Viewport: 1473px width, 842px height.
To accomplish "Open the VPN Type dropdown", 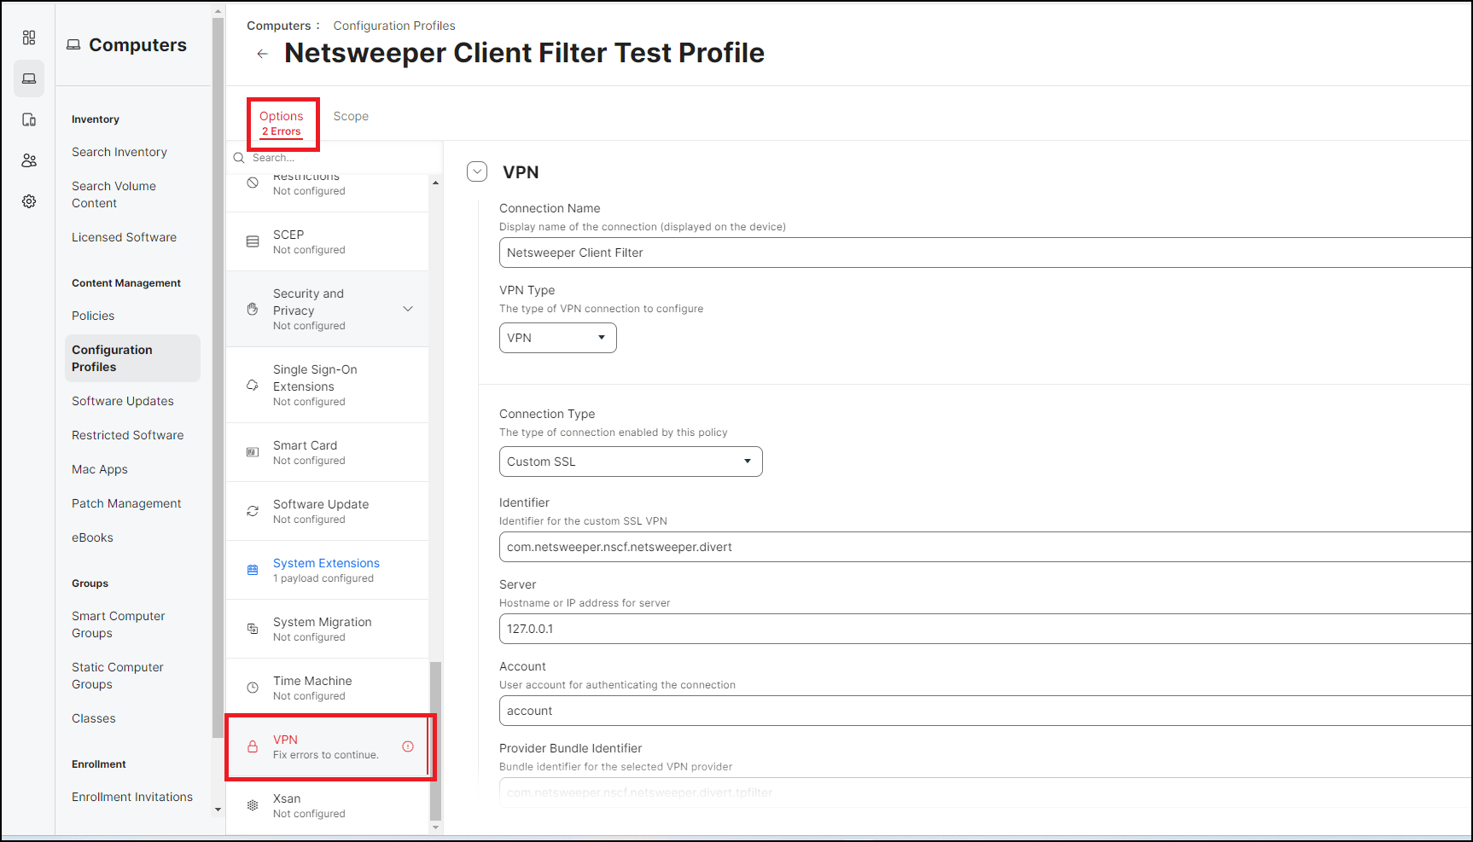I will pyautogui.click(x=557, y=338).
